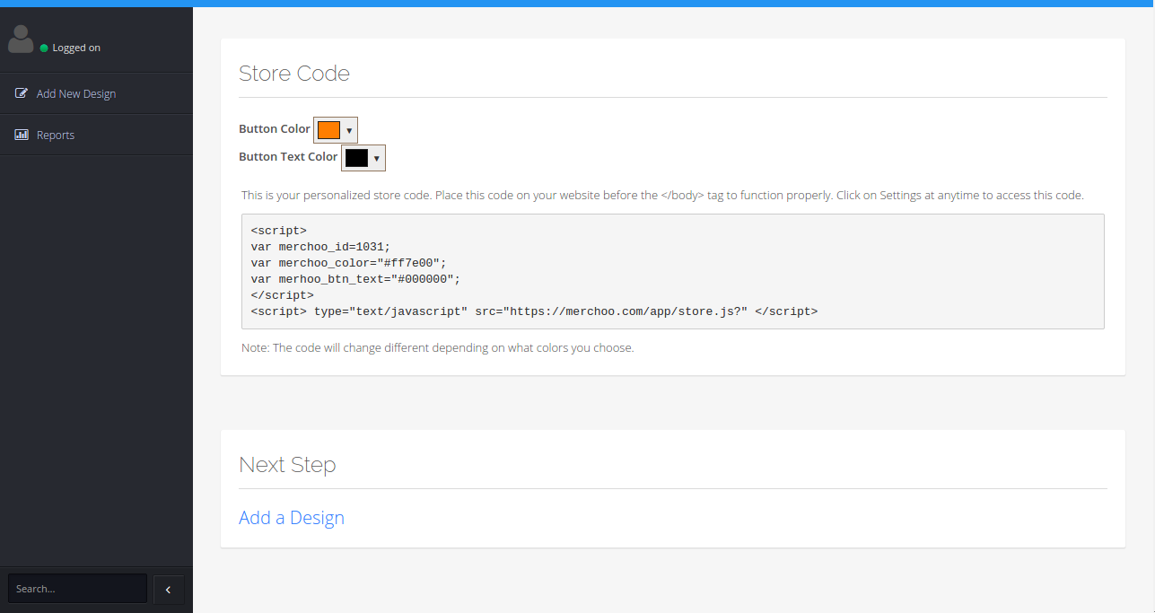The width and height of the screenshot is (1155, 613).
Task: Click the store.js script src line
Action: tap(534, 311)
